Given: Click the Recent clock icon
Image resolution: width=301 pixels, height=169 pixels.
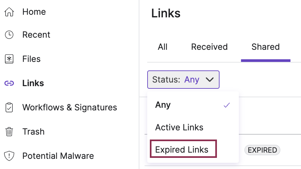Looking at the screenshot, I should click(x=9, y=35).
